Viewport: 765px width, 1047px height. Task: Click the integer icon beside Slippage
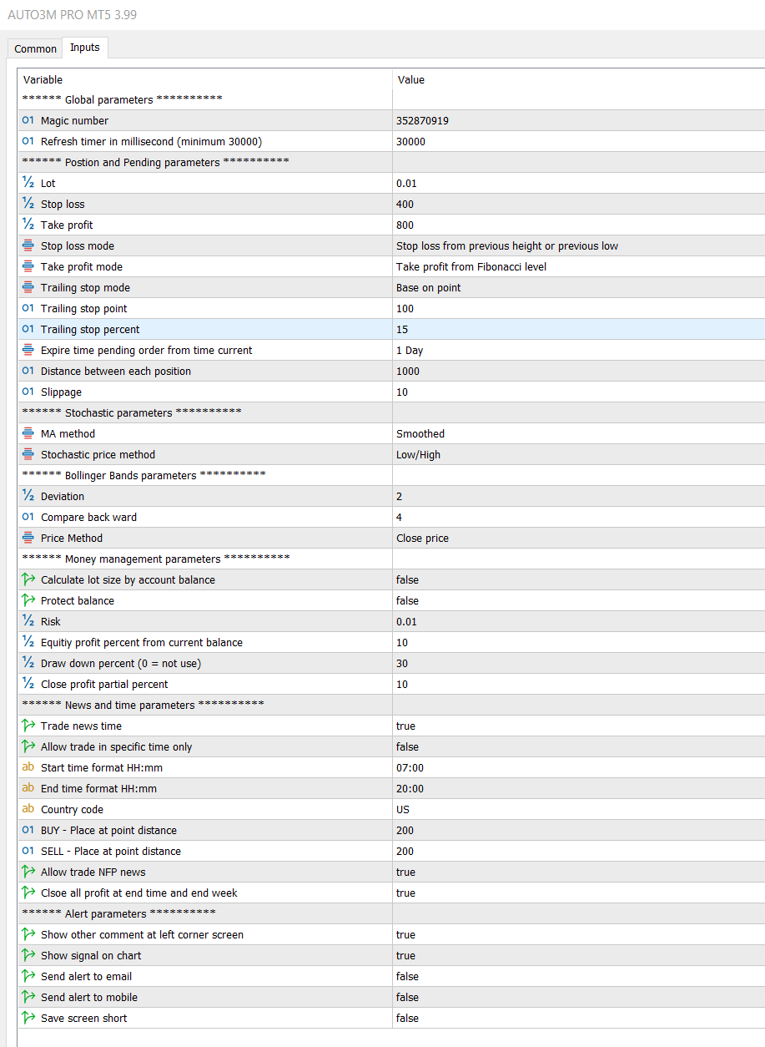(28, 392)
